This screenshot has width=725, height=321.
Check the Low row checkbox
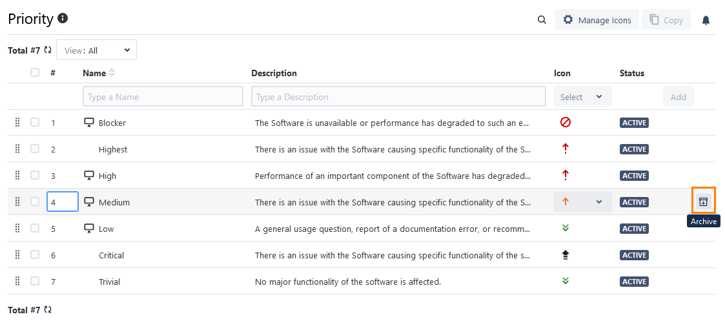coord(35,227)
